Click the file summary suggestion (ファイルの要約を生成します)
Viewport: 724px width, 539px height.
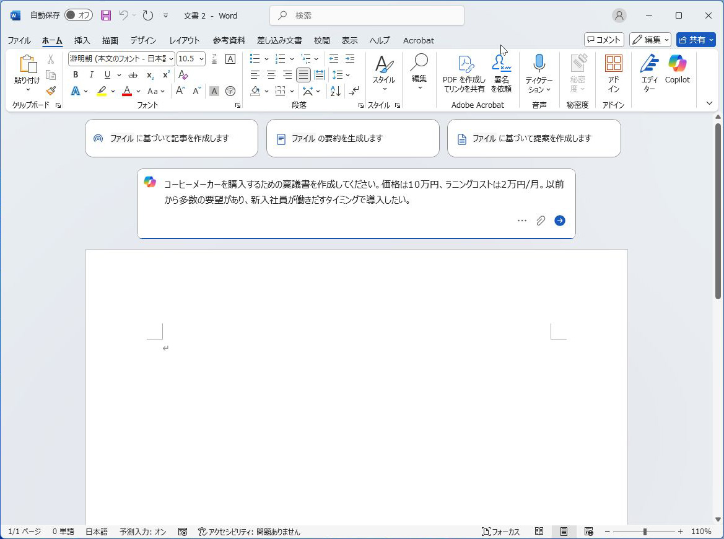(352, 138)
